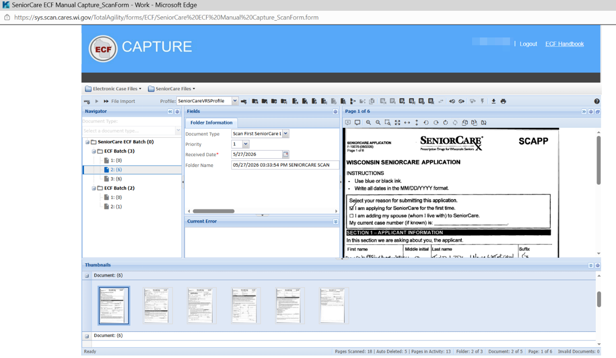This screenshot has width=616, height=358.
Task: Click the rotate-all-pages left icon
Action: coord(465,122)
